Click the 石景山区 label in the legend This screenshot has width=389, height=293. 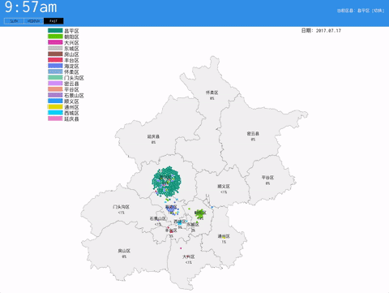pos(74,96)
